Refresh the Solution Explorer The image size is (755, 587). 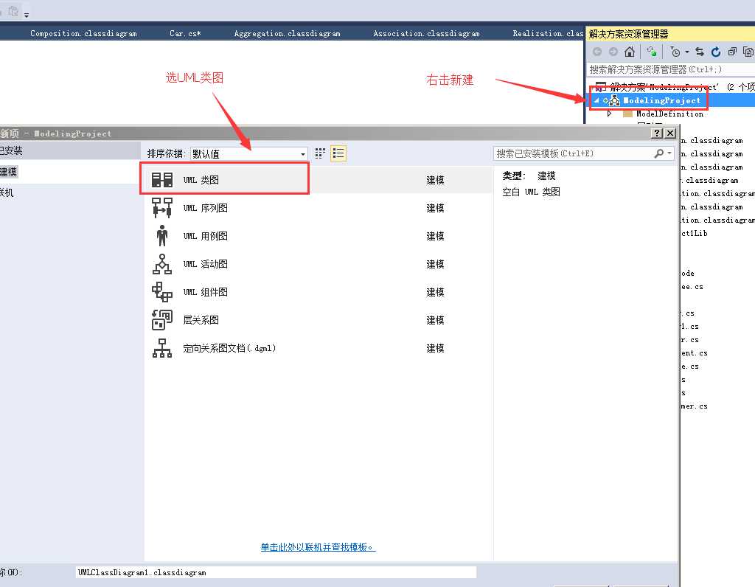(715, 52)
